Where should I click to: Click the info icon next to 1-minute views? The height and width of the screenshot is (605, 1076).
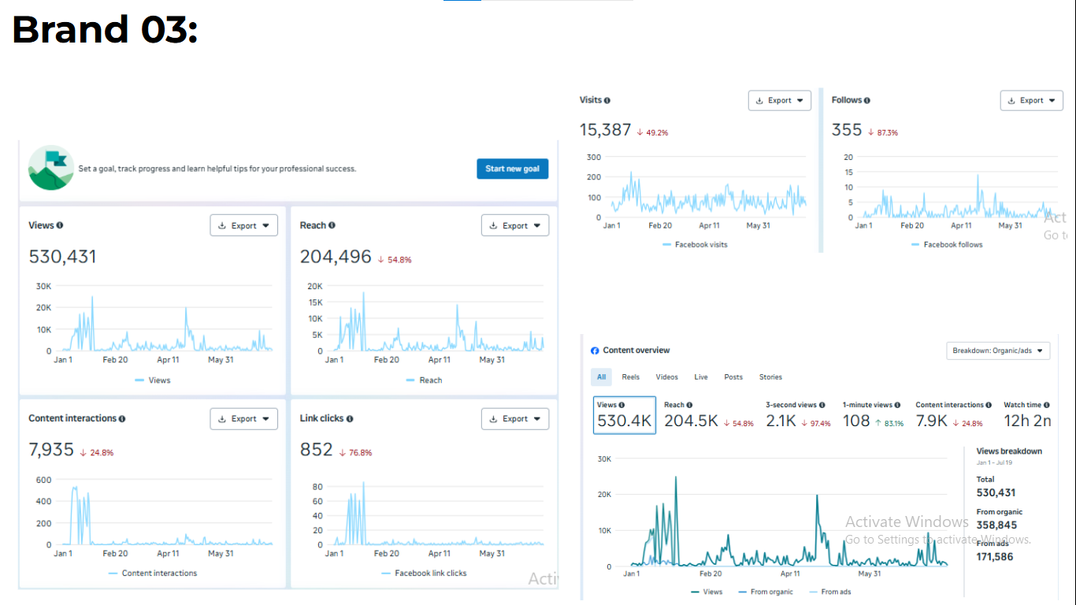pos(897,405)
